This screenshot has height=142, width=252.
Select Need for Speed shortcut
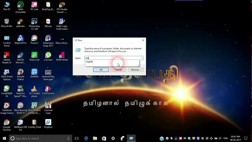coord(20,92)
